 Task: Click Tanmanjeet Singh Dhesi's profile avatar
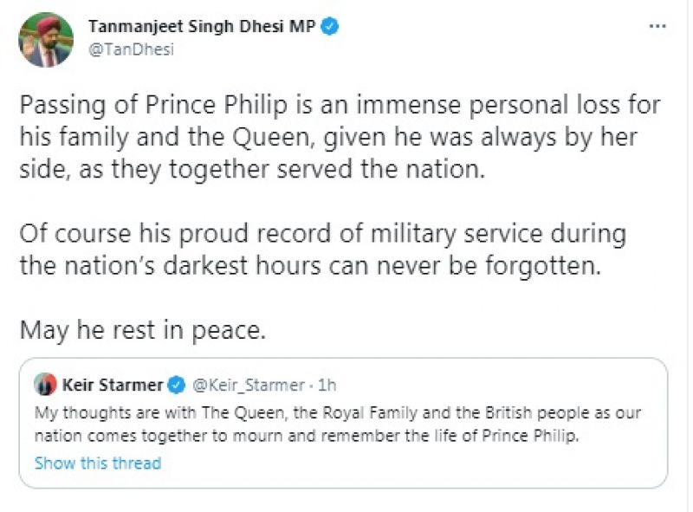pos(45,39)
